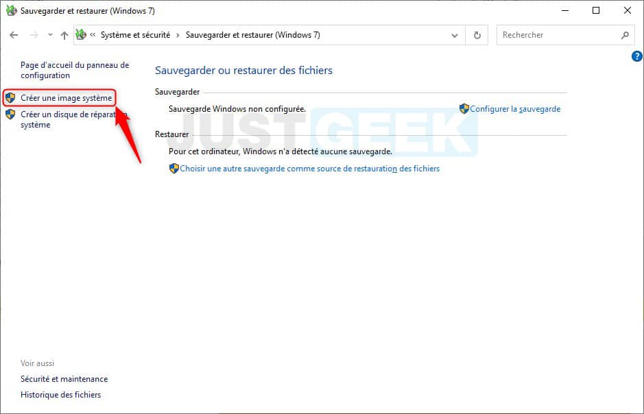Maximize the Sauvegarder et restaurer window
644x414 pixels.
tap(596, 11)
